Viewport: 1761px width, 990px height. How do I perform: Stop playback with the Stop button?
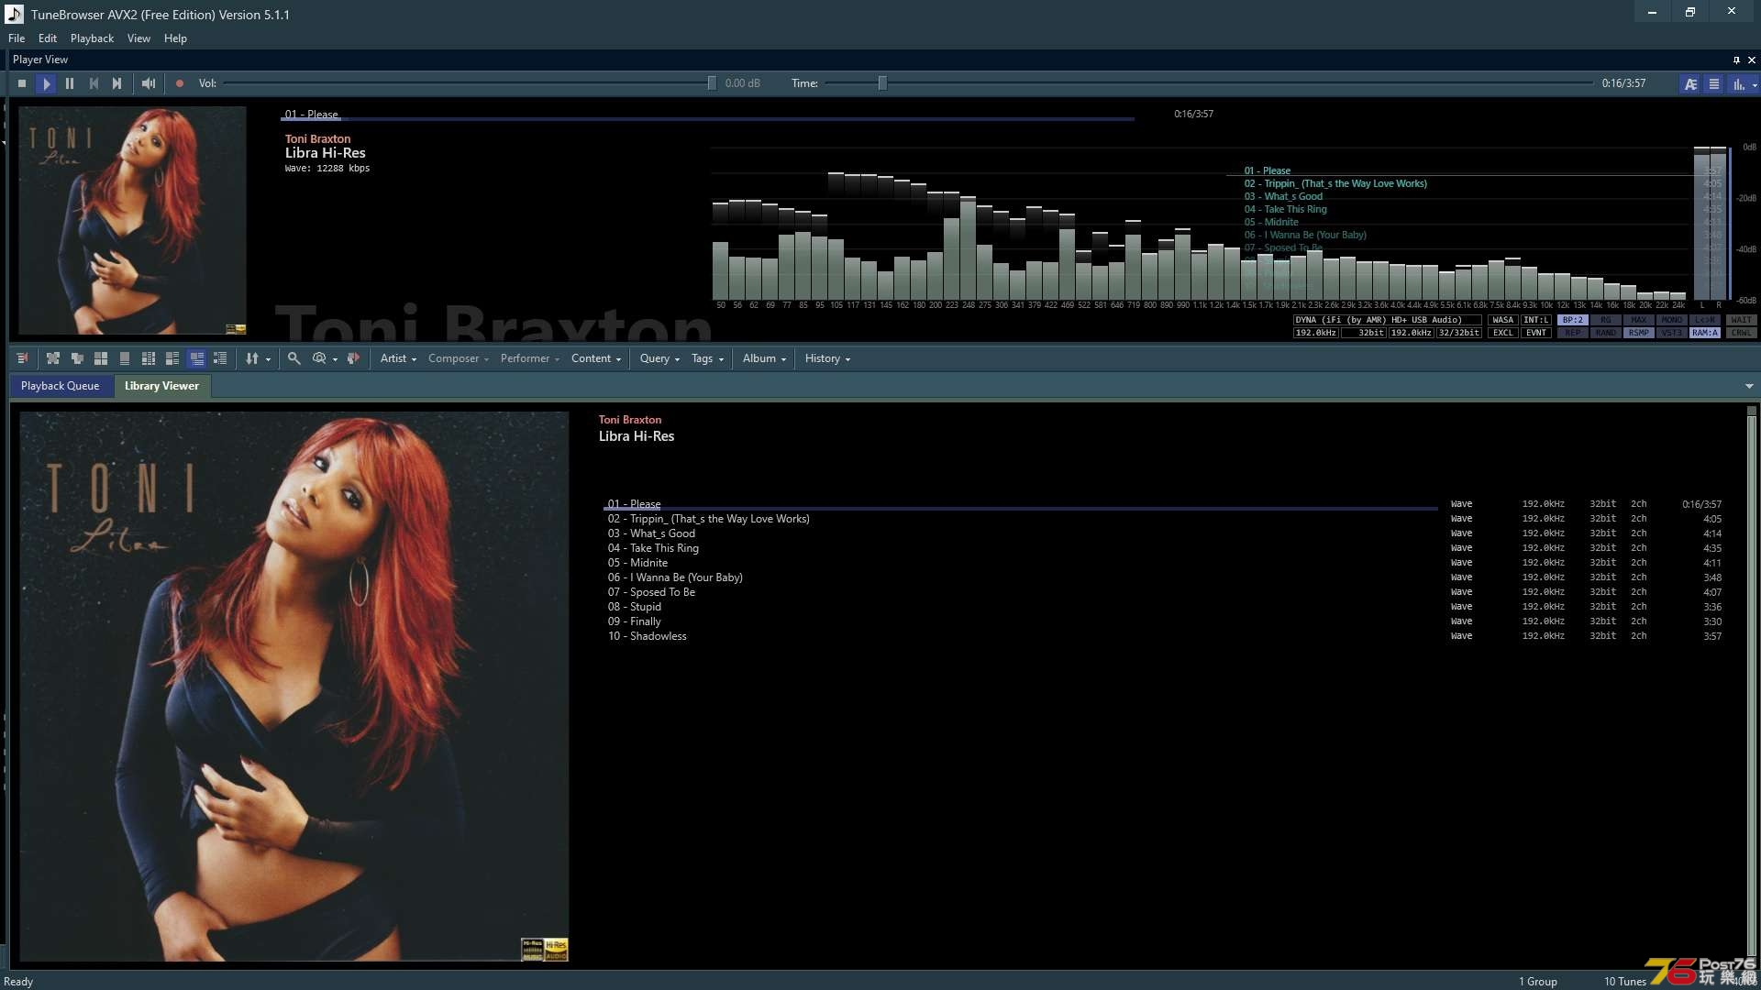coord(22,83)
